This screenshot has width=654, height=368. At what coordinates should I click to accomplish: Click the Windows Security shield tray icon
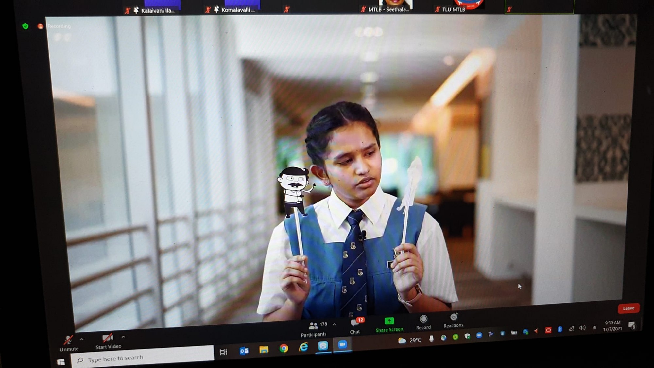pyautogui.click(x=467, y=336)
